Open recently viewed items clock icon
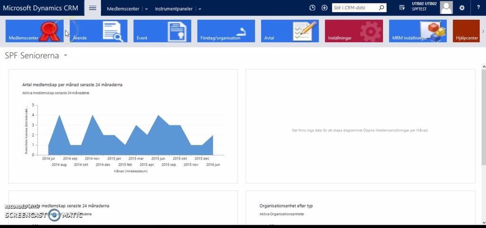The image size is (486, 228). tap(312, 8)
